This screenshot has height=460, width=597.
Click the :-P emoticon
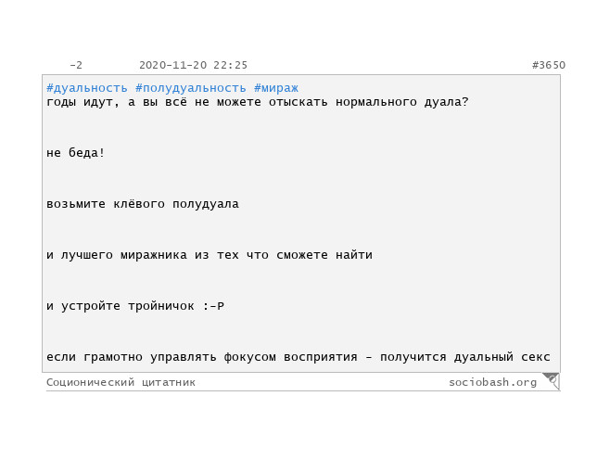coord(213,306)
